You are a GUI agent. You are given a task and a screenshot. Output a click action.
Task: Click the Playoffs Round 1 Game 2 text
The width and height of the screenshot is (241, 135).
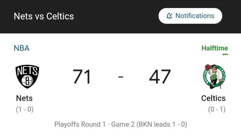(x=95, y=124)
